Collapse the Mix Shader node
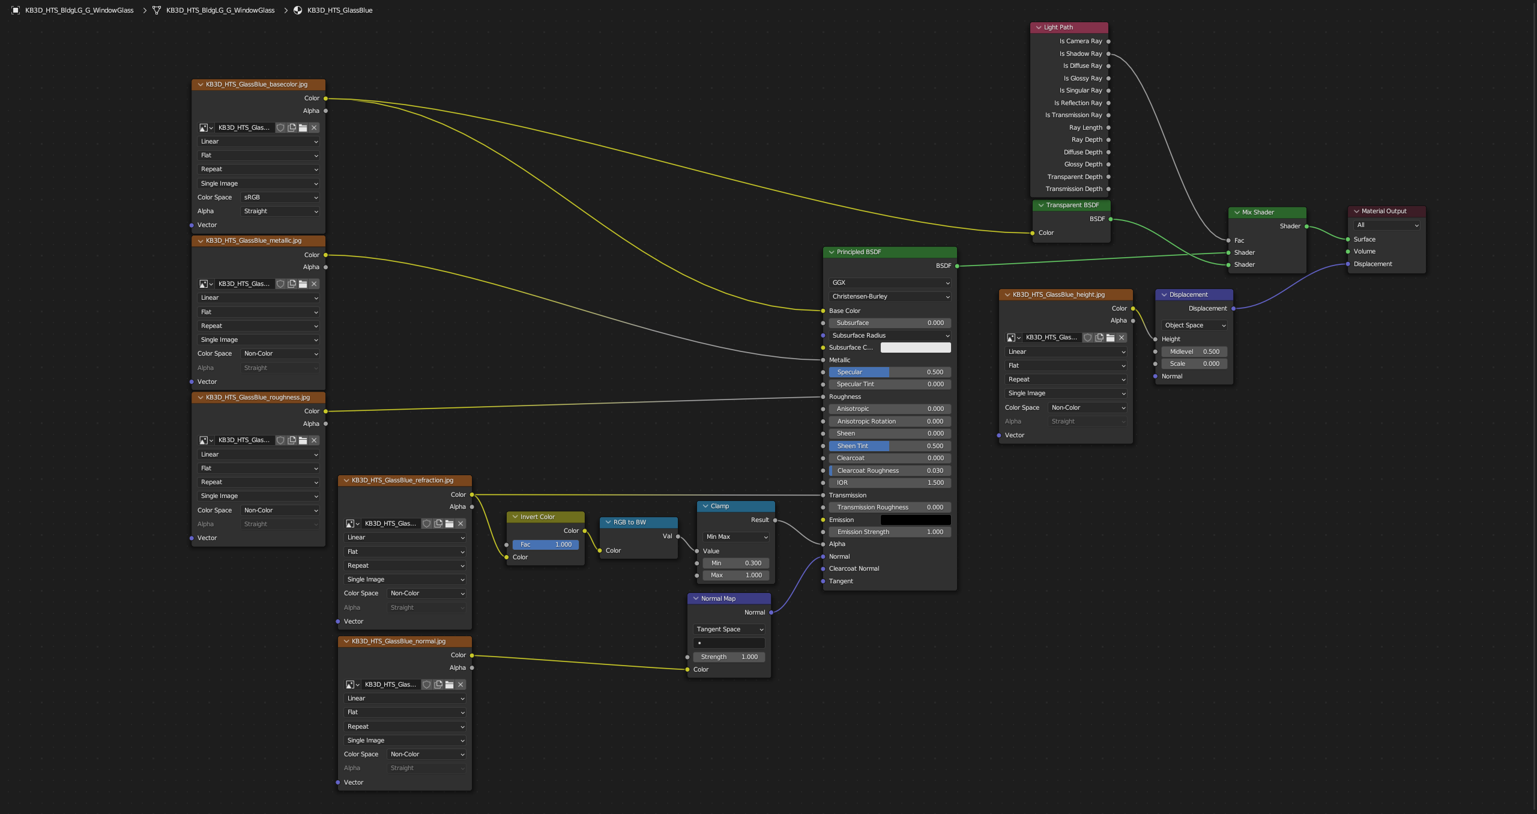1537x814 pixels. [1237, 212]
